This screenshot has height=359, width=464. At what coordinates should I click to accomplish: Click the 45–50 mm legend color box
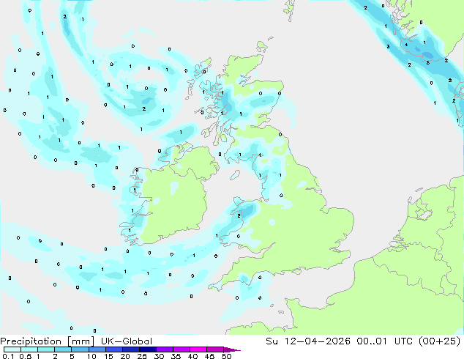214,349
